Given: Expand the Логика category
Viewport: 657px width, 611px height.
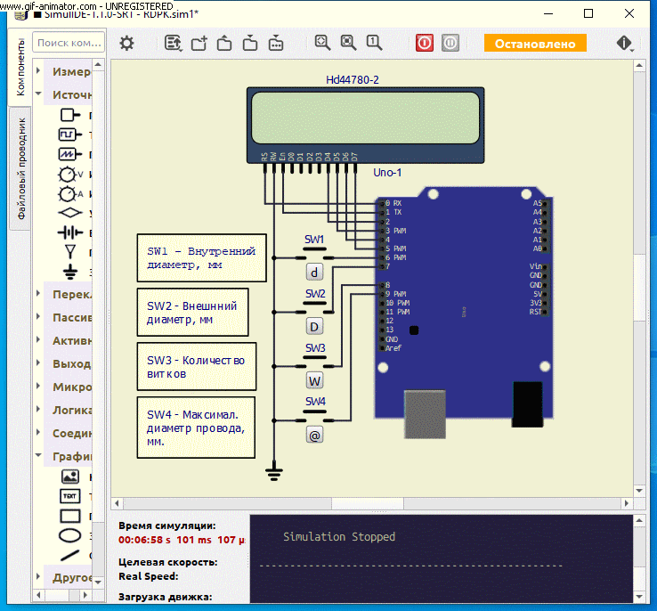Looking at the screenshot, I should tap(38, 409).
